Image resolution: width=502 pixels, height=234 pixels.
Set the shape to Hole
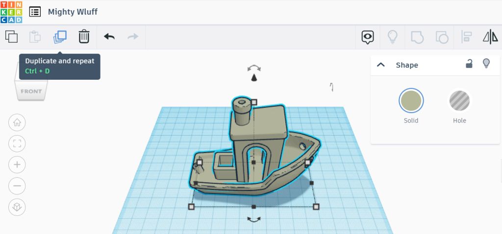[x=459, y=101]
